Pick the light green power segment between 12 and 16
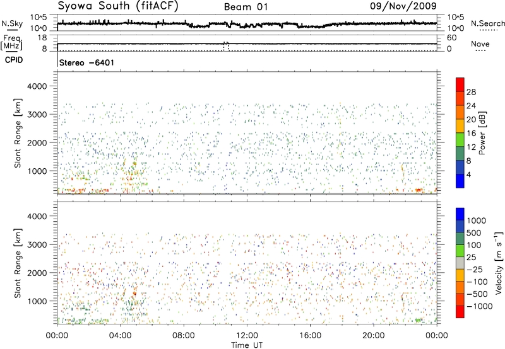 point(460,140)
